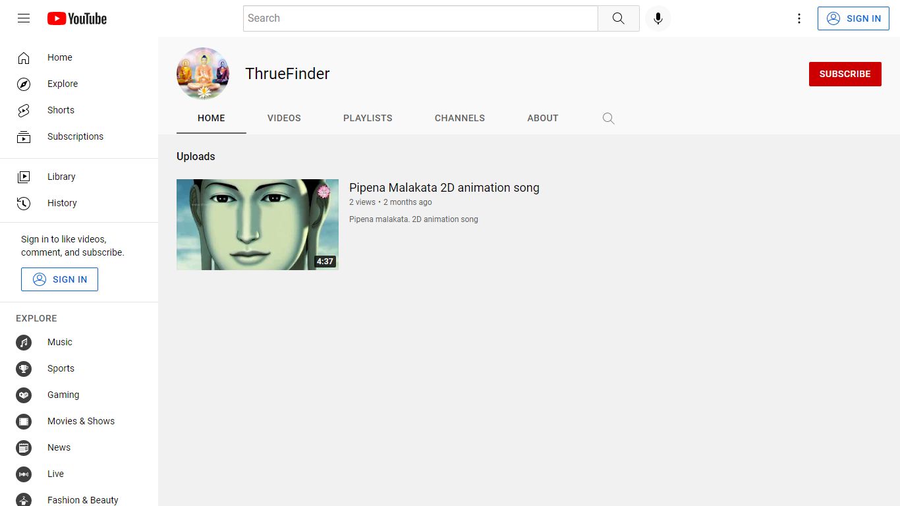Switch to the Videos tab
The height and width of the screenshot is (506, 900).
pyautogui.click(x=284, y=119)
